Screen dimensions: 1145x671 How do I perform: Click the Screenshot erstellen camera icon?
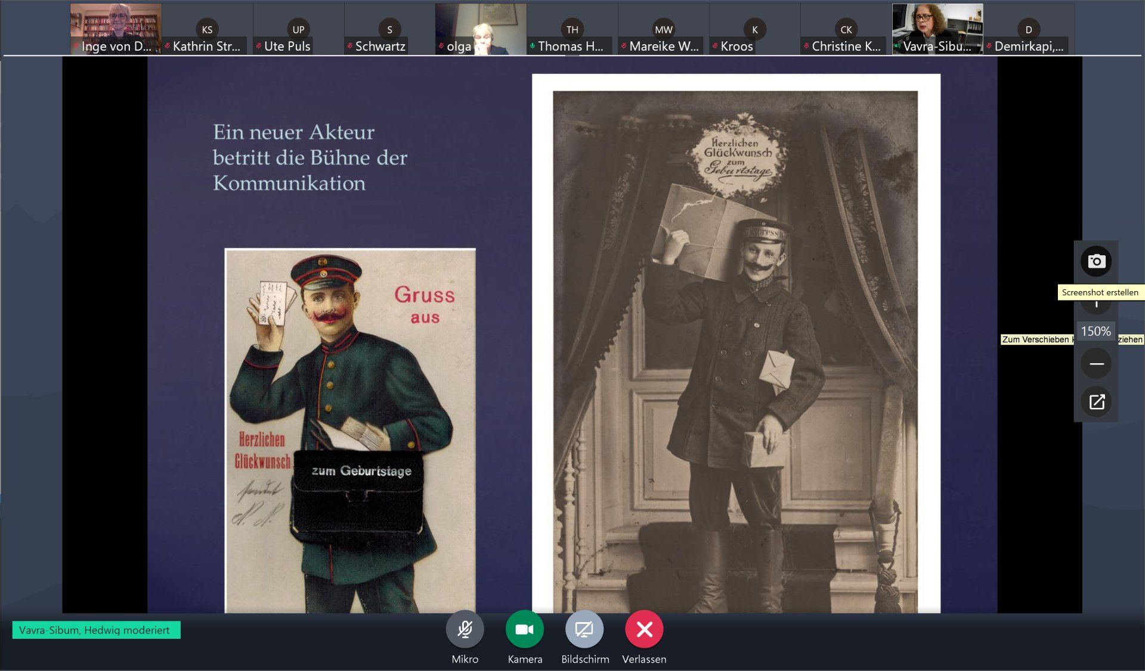click(1096, 261)
